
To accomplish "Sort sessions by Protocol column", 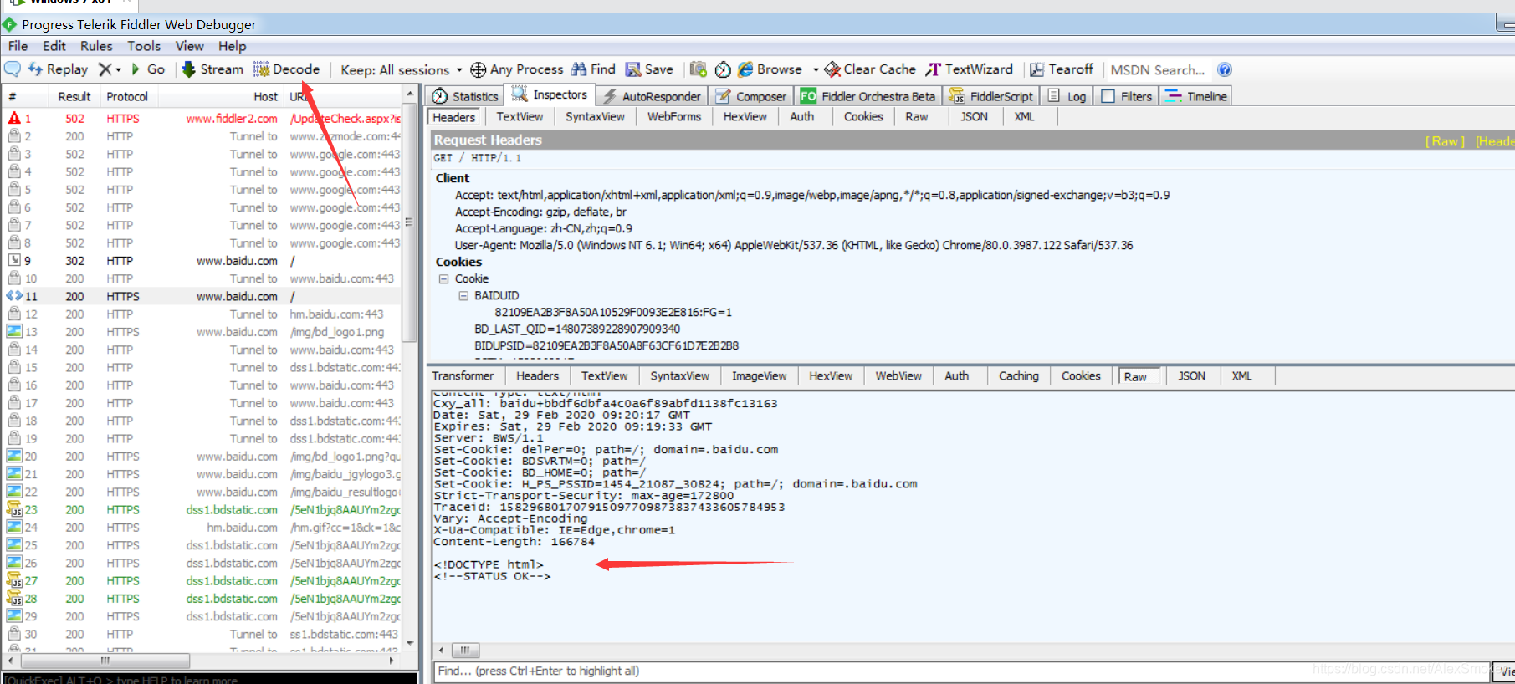I will click(127, 97).
